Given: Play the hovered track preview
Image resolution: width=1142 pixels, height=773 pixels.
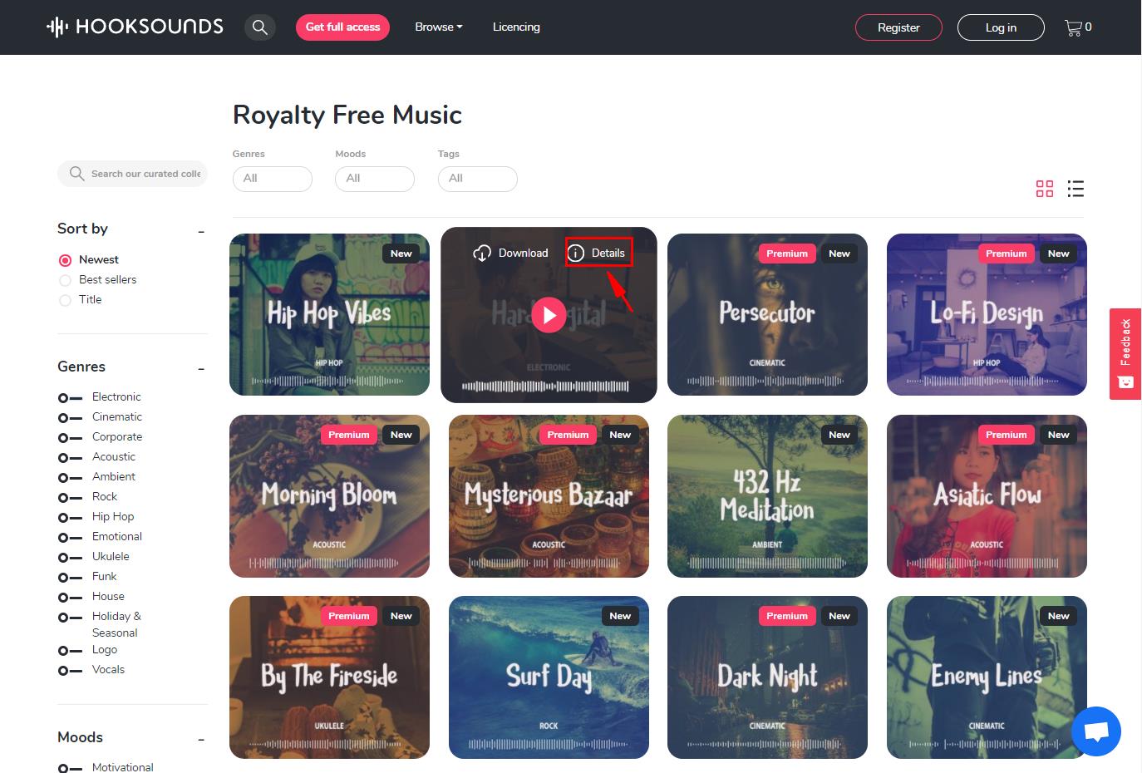Looking at the screenshot, I should [549, 315].
